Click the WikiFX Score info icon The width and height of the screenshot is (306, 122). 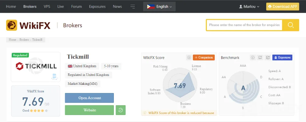click(x=189, y=58)
